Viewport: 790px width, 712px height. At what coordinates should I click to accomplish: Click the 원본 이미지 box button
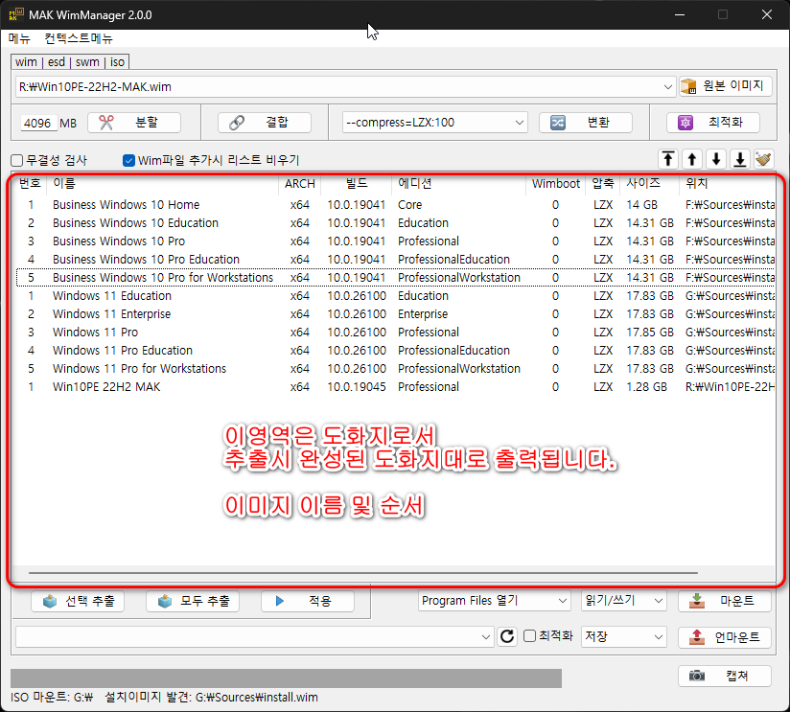pyautogui.click(x=725, y=86)
